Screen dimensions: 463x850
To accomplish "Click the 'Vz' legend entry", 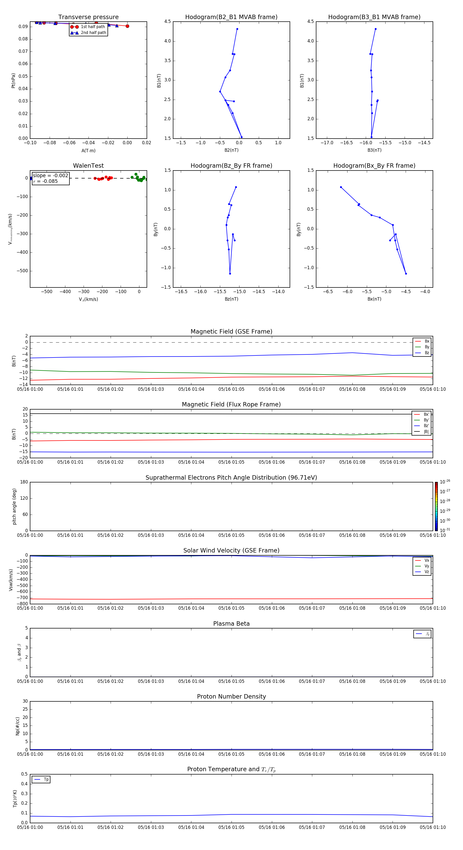I will pos(422,572).
